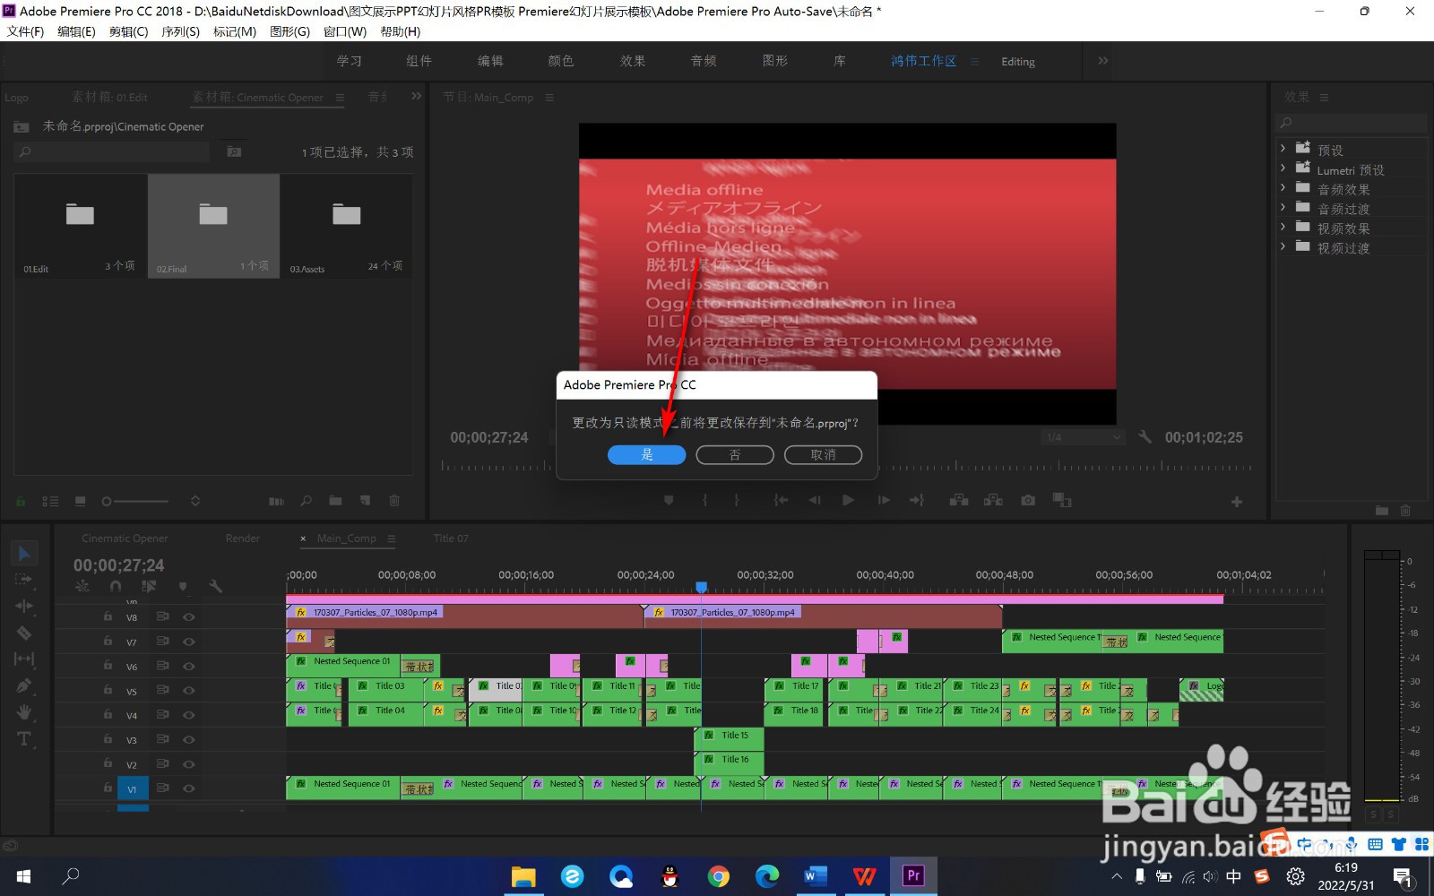The width and height of the screenshot is (1434, 896).
Task: Toggle the V8 track eye visibility
Action: 189,616
